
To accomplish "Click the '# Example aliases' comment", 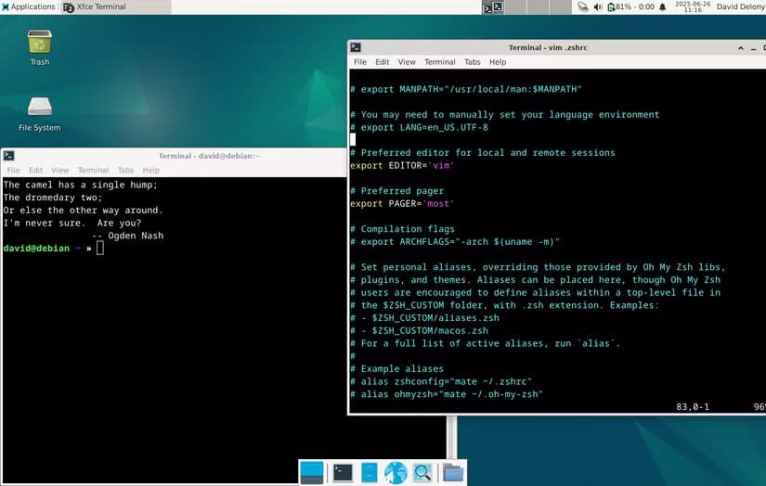I will pyautogui.click(x=396, y=368).
